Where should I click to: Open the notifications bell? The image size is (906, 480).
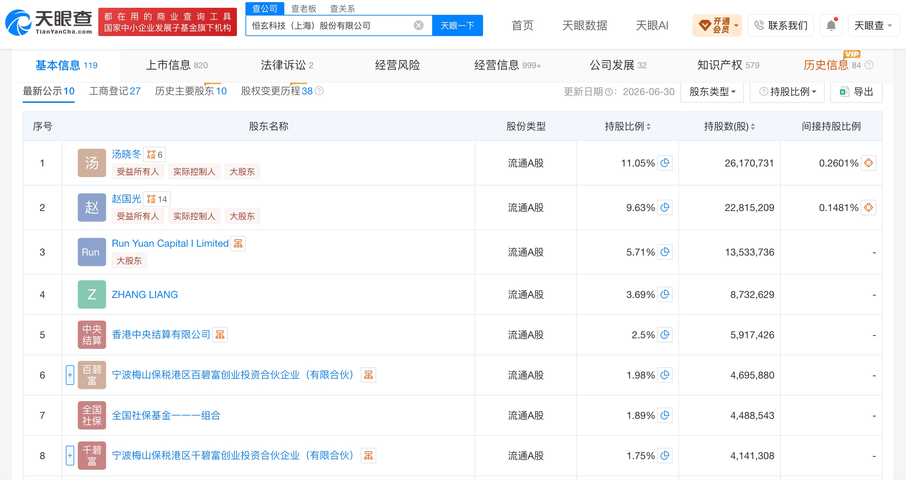pyautogui.click(x=831, y=25)
